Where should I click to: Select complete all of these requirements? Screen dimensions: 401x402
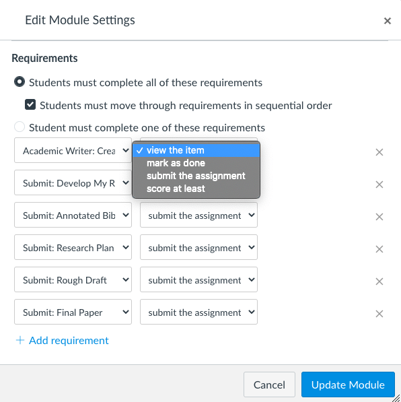20,81
